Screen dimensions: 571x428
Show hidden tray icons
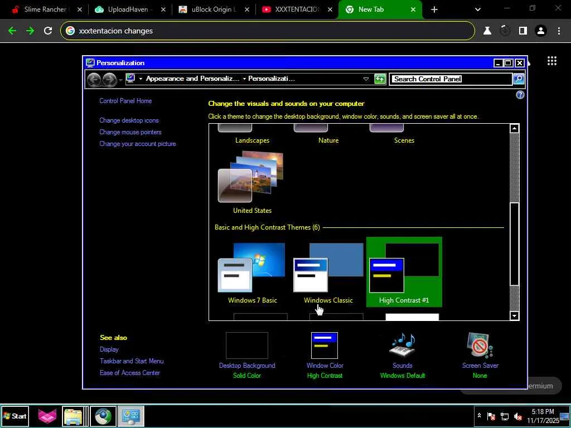tap(479, 416)
